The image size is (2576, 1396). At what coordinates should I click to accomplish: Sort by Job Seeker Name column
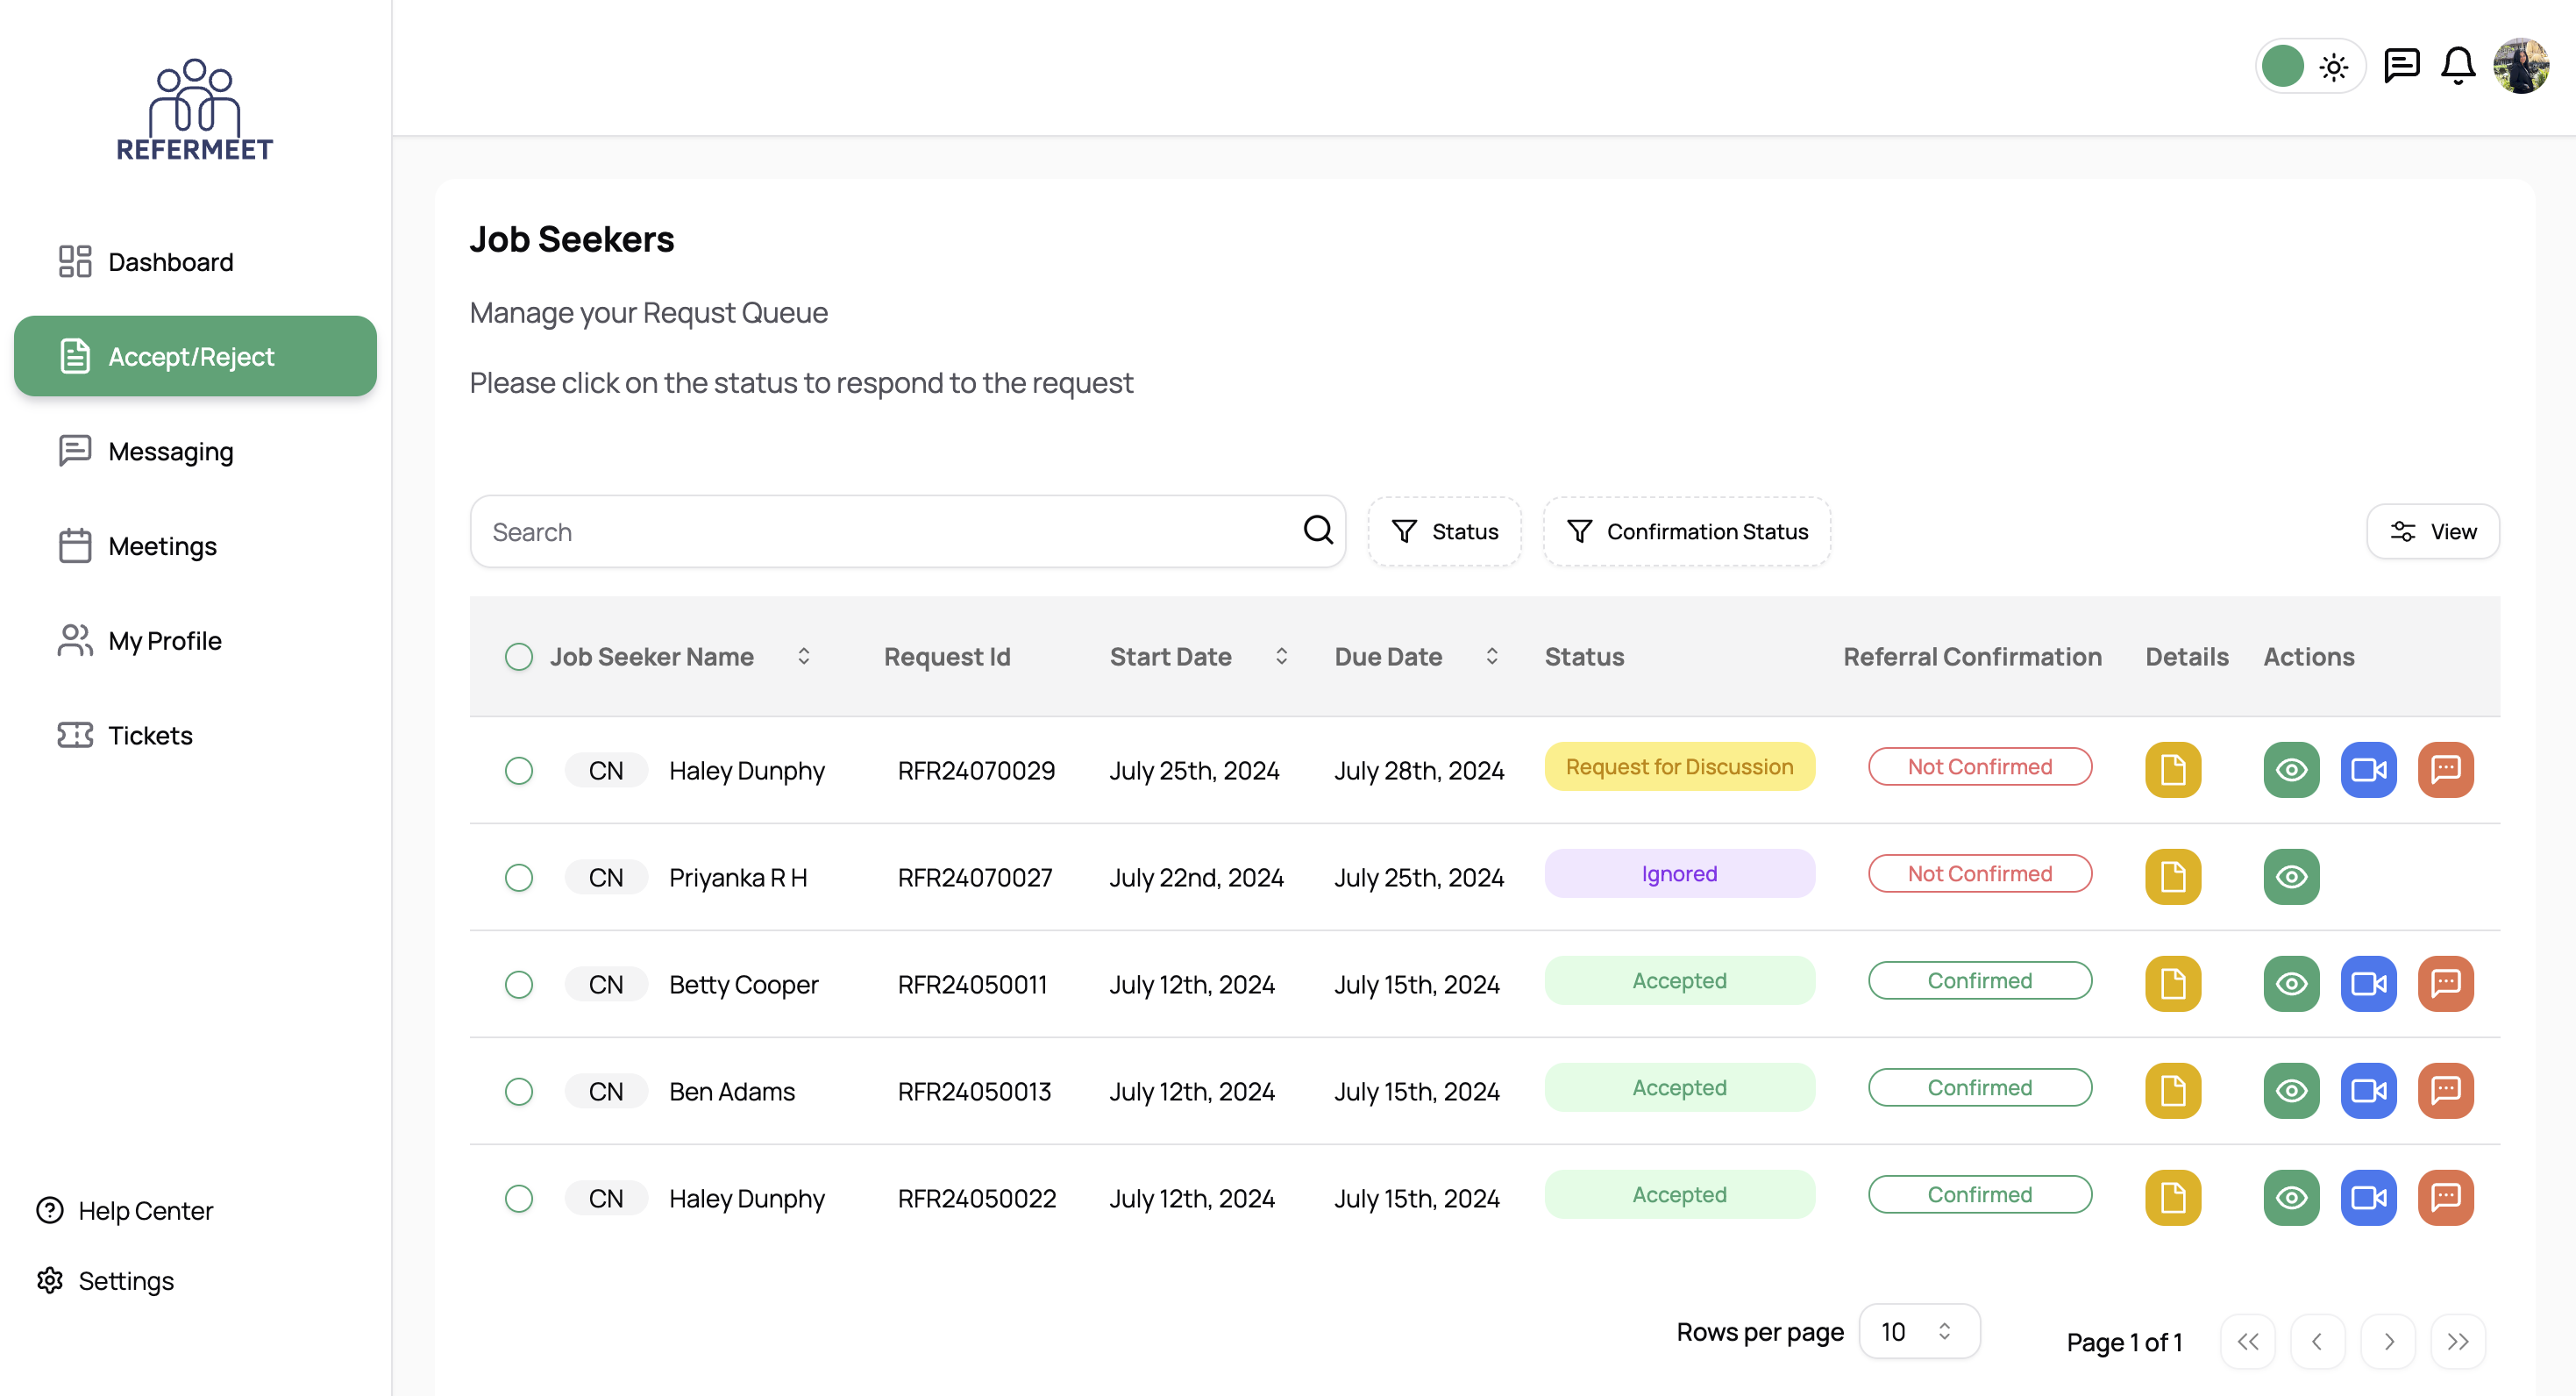803,657
